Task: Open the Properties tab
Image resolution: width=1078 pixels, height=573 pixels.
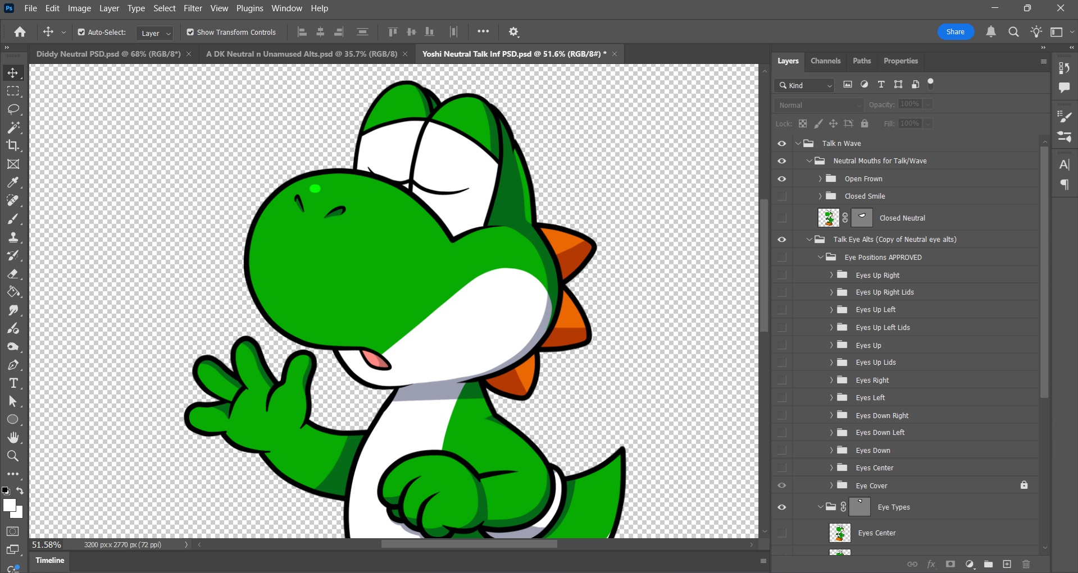Action: [x=900, y=61]
